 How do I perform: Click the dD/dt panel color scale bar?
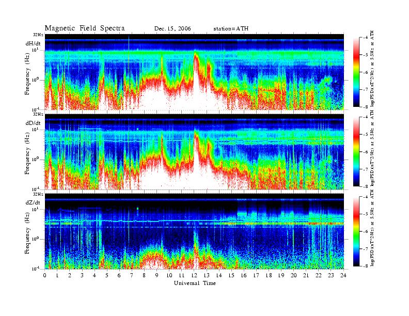(356, 152)
